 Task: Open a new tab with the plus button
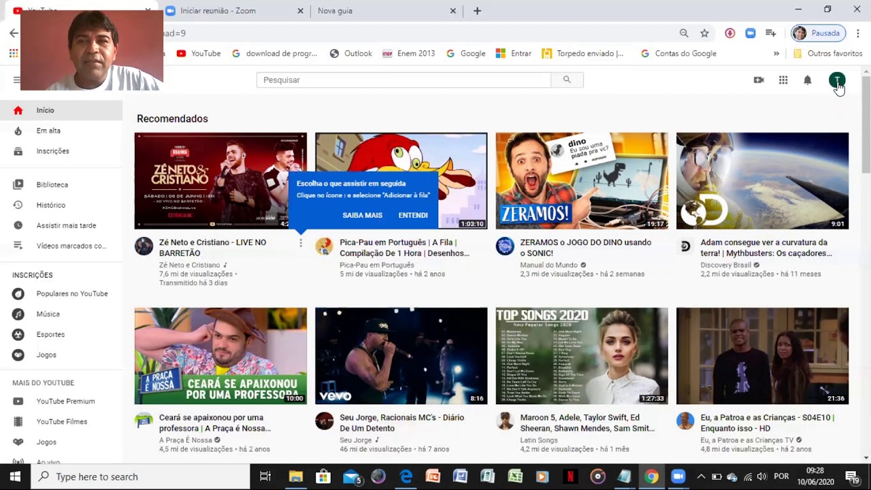[x=477, y=11]
